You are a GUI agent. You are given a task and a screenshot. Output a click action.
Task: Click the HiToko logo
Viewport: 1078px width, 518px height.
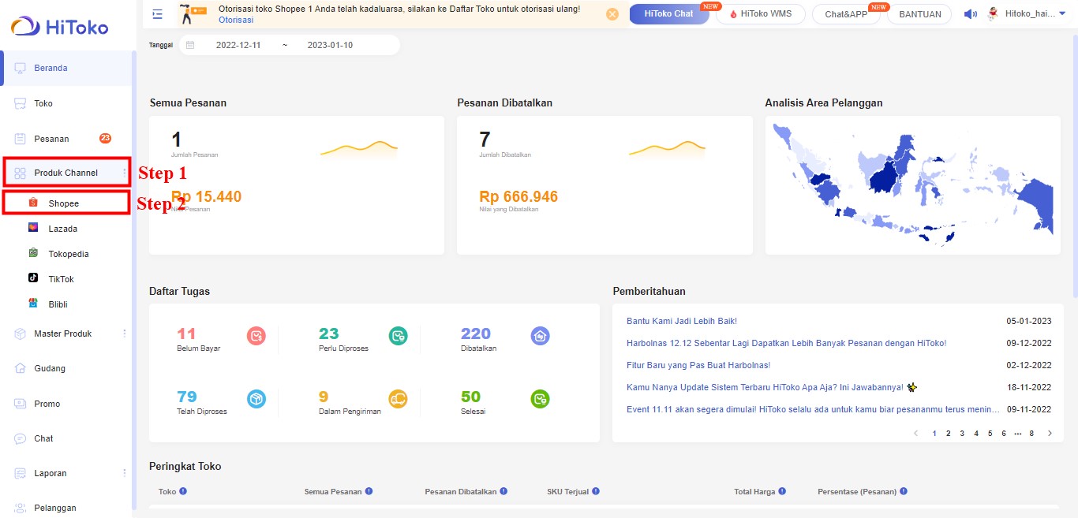tap(60, 28)
